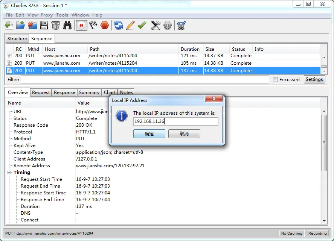The height and width of the screenshot is (241, 334).
Task: Enable the Focussed checkbox
Action: click(x=275, y=80)
